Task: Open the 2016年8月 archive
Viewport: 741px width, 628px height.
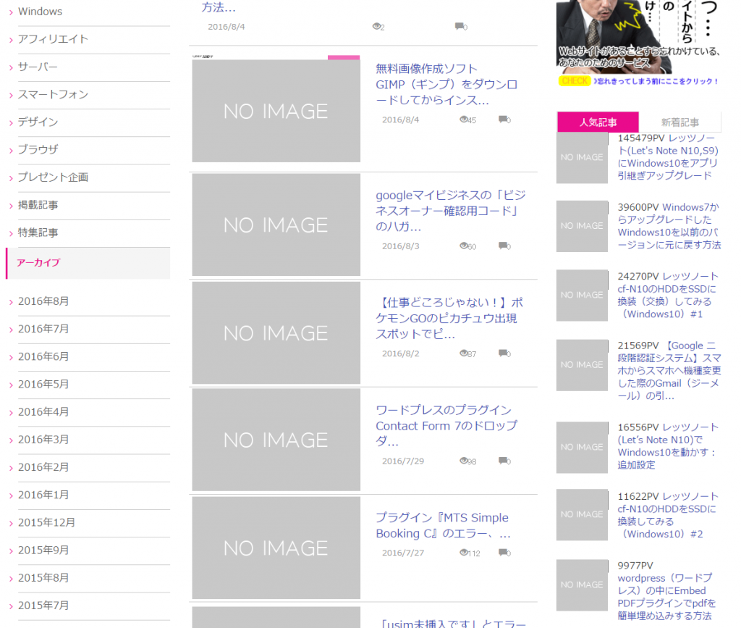Action: coord(43,301)
